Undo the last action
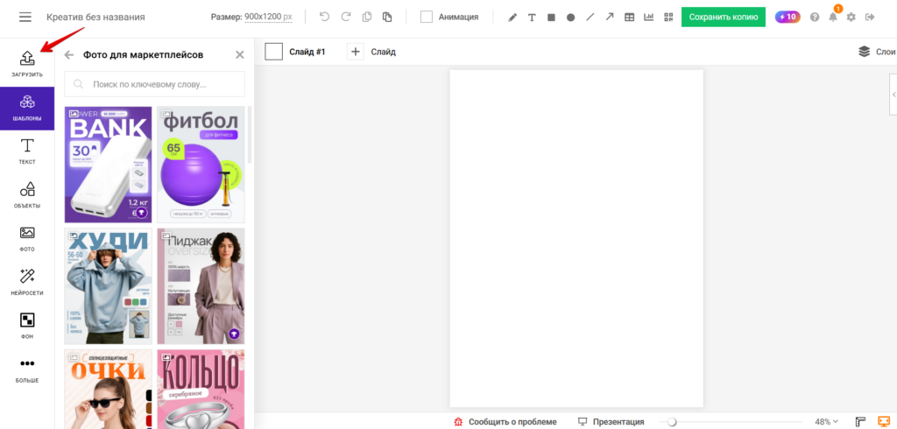The height and width of the screenshot is (429, 897). coord(324,18)
